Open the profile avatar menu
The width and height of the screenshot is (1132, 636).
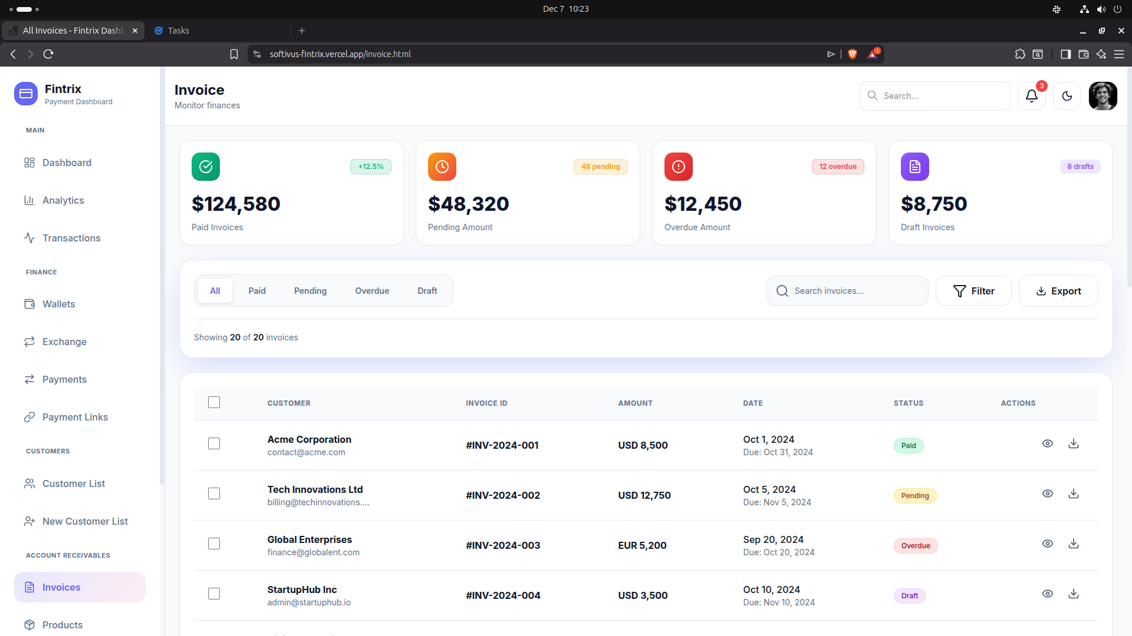tap(1103, 95)
